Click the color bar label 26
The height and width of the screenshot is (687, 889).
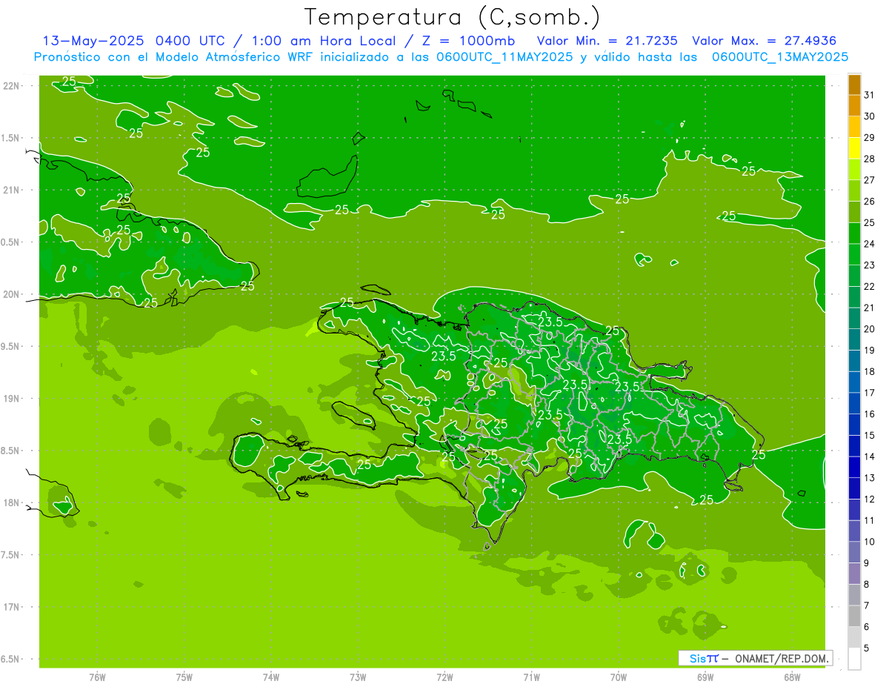click(x=869, y=202)
